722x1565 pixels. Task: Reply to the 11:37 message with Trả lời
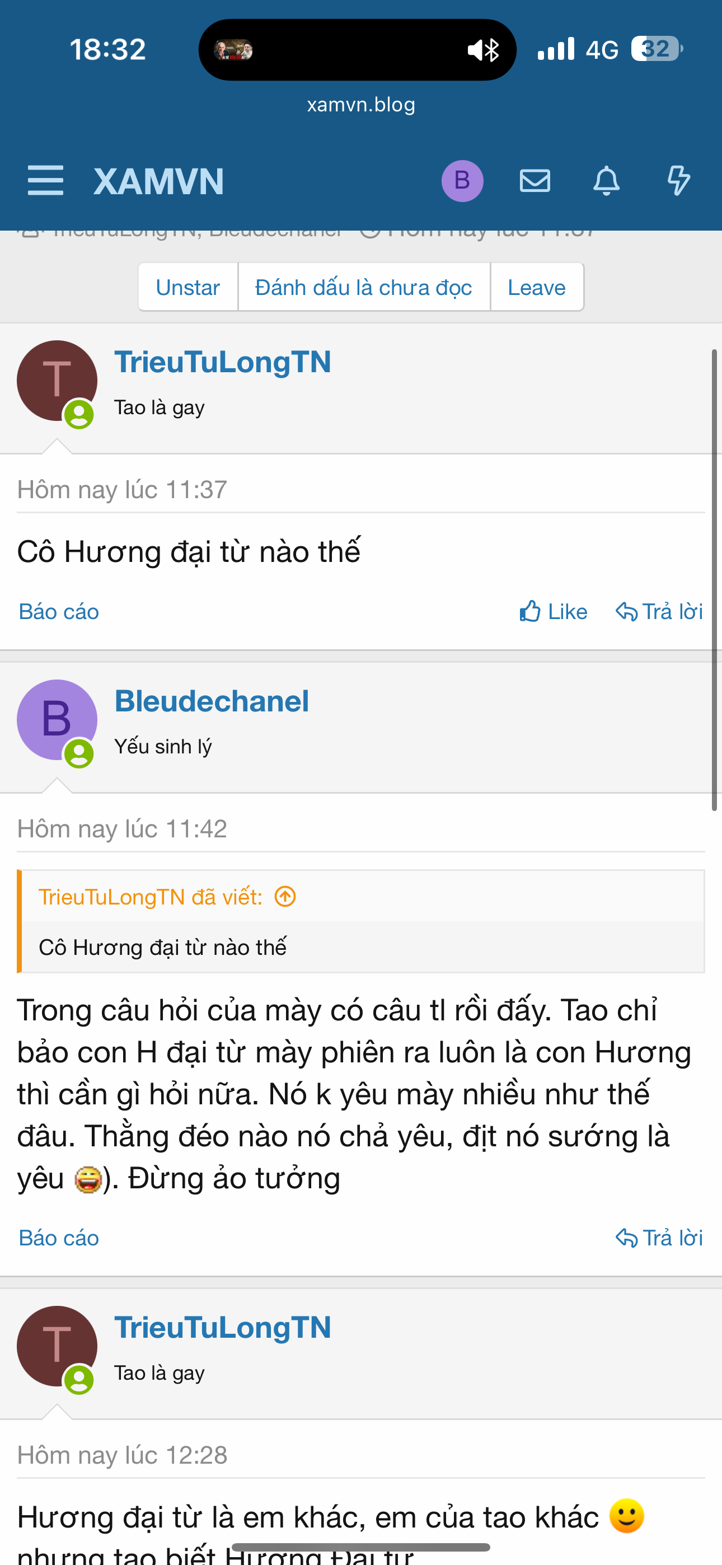pyautogui.click(x=659, y=611)
